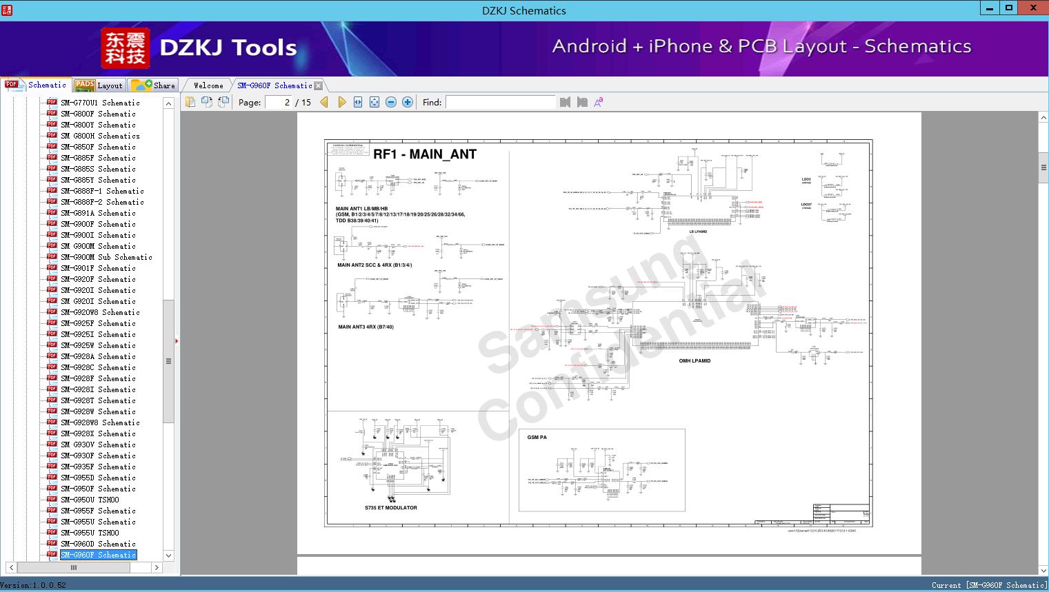Open SM-G950U TSHOO entry
The image size is (1049, 592).
(90, 500)
